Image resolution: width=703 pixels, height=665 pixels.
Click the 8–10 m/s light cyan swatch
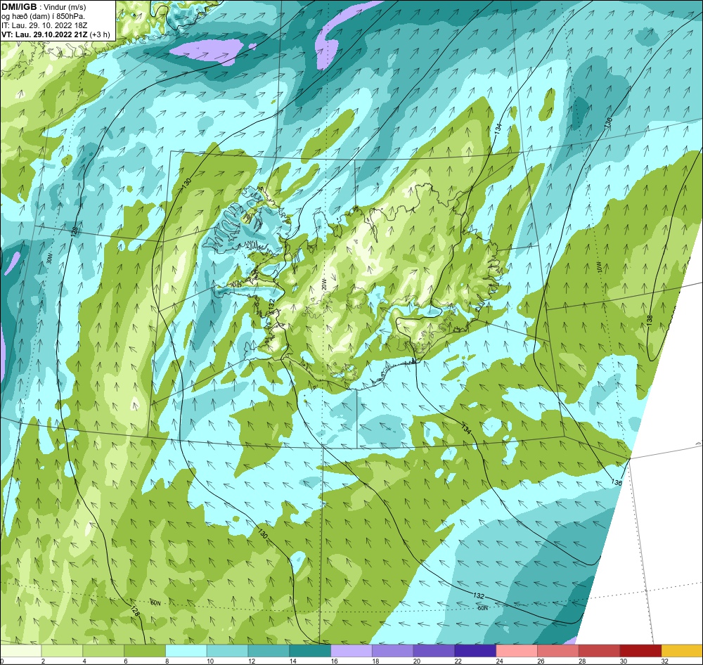[x=186, y=651]
